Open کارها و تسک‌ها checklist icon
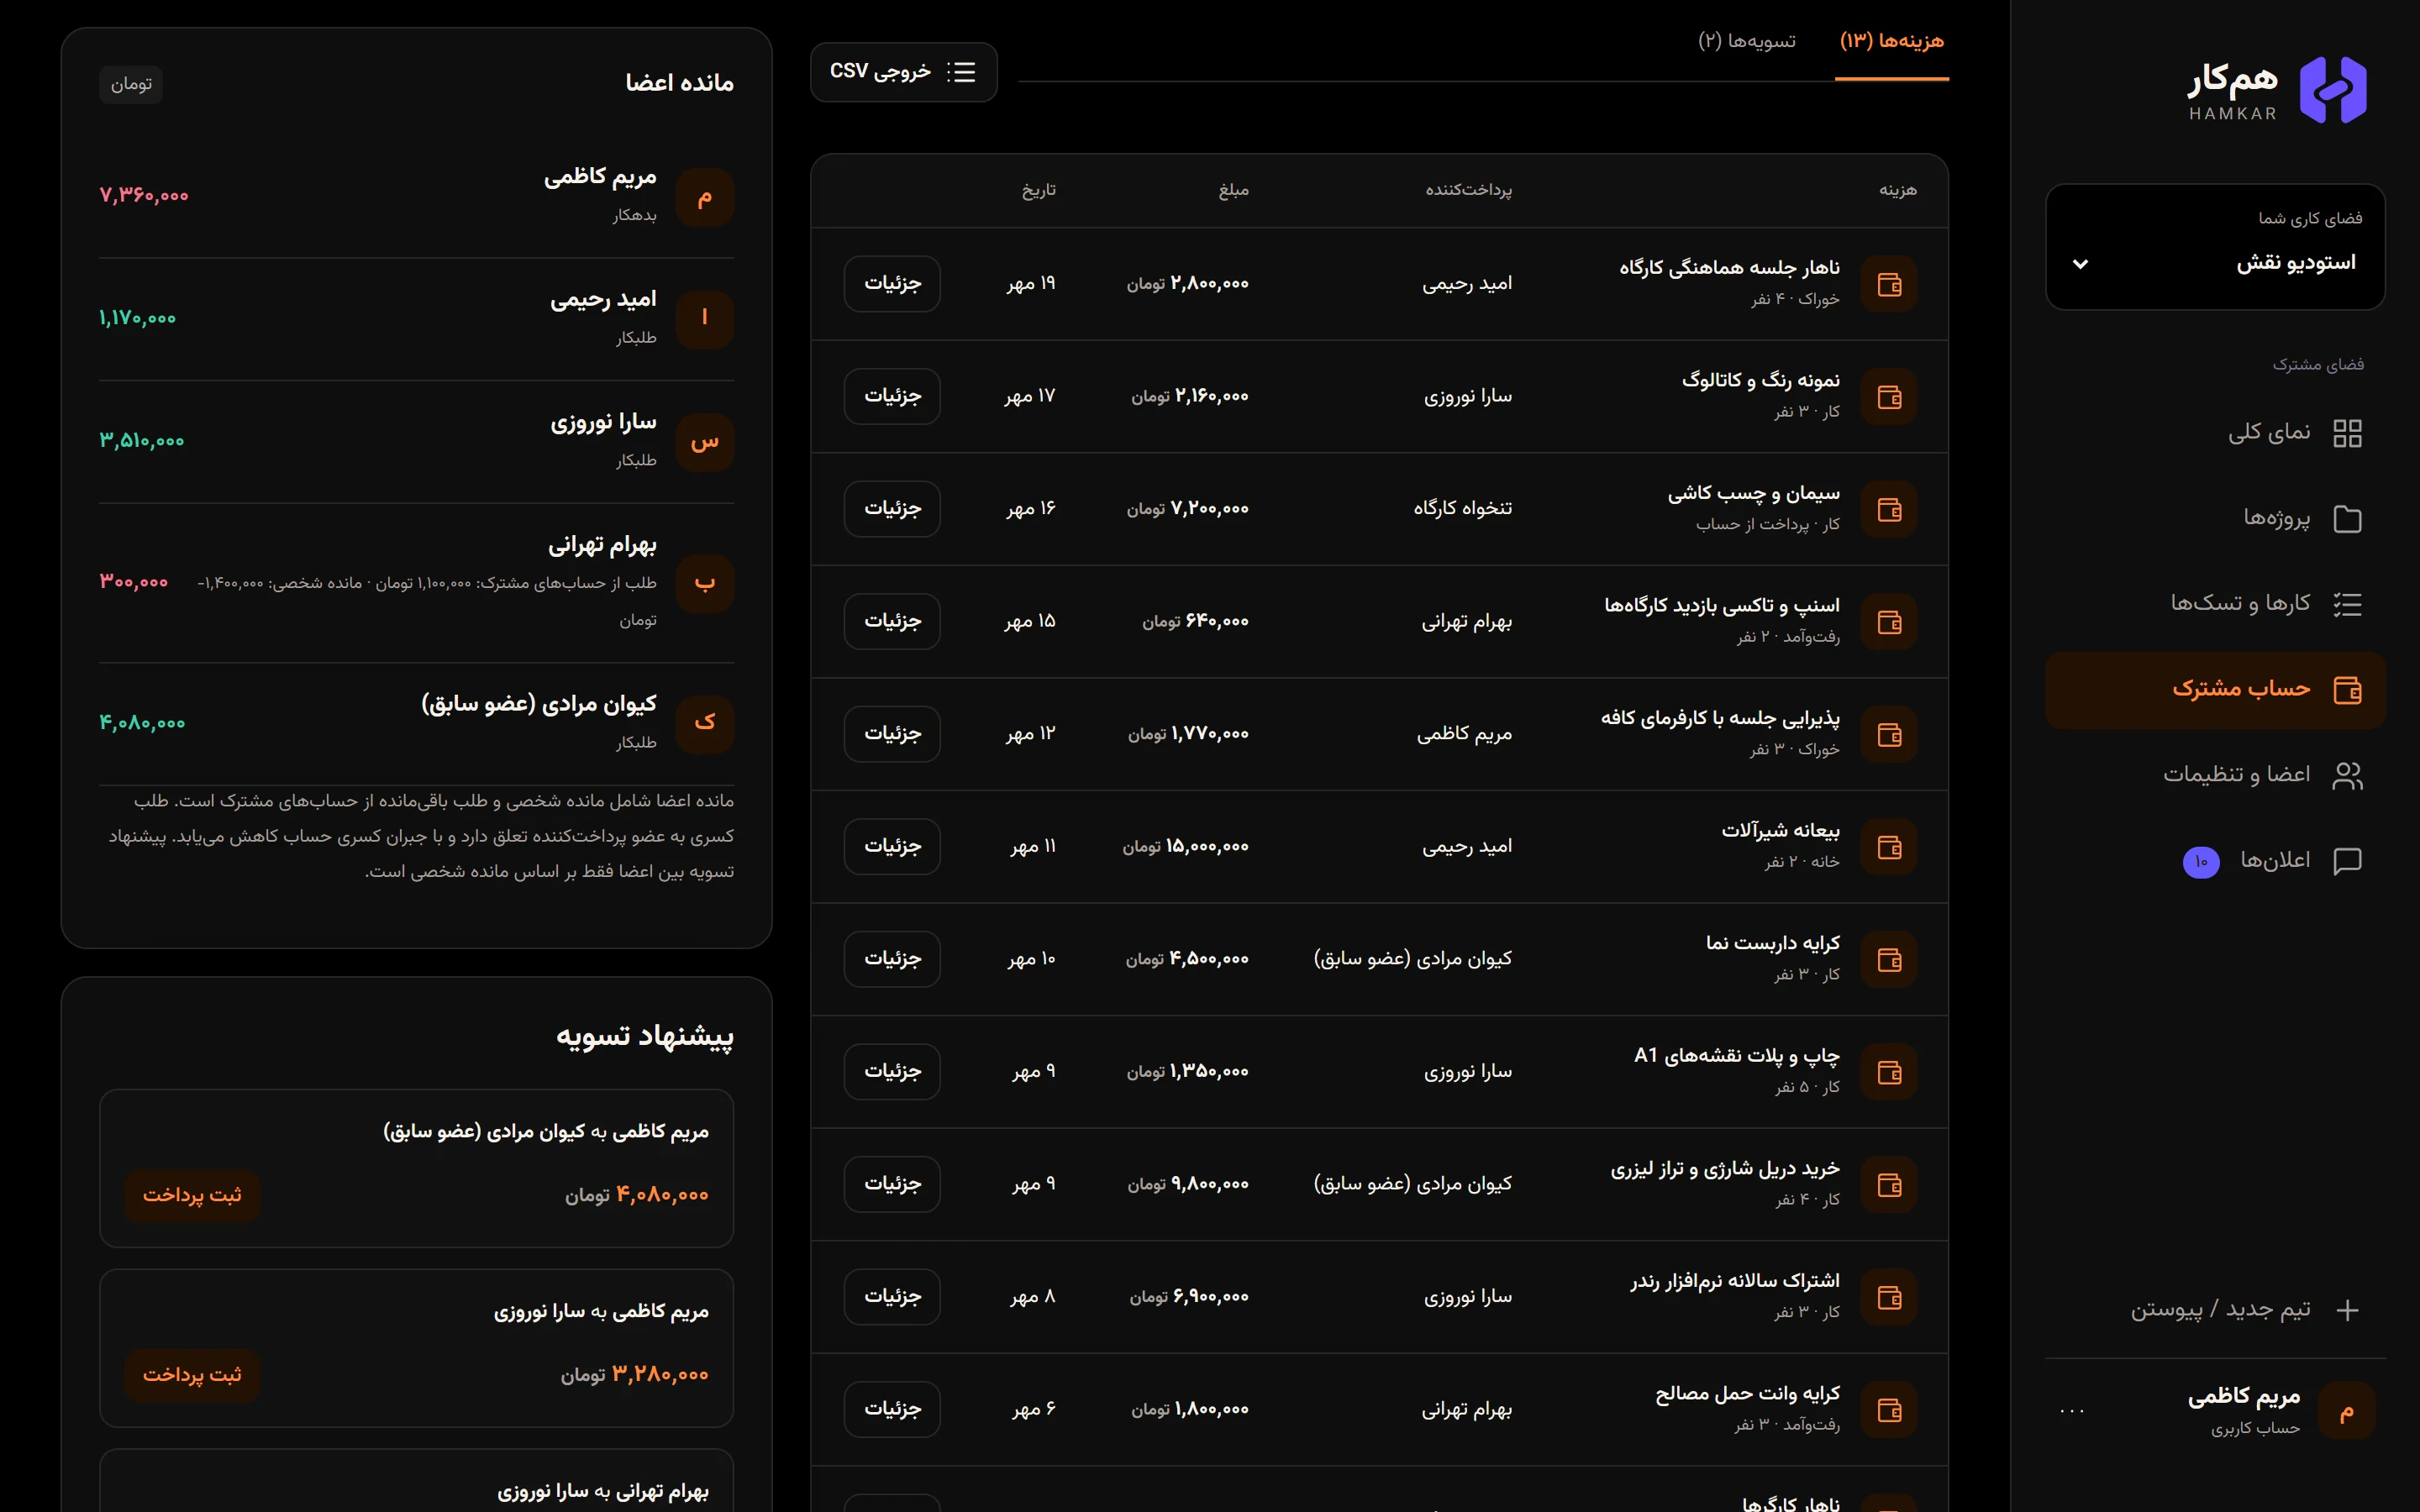Viewport: 2420px width, 1512px height. 2347,604
